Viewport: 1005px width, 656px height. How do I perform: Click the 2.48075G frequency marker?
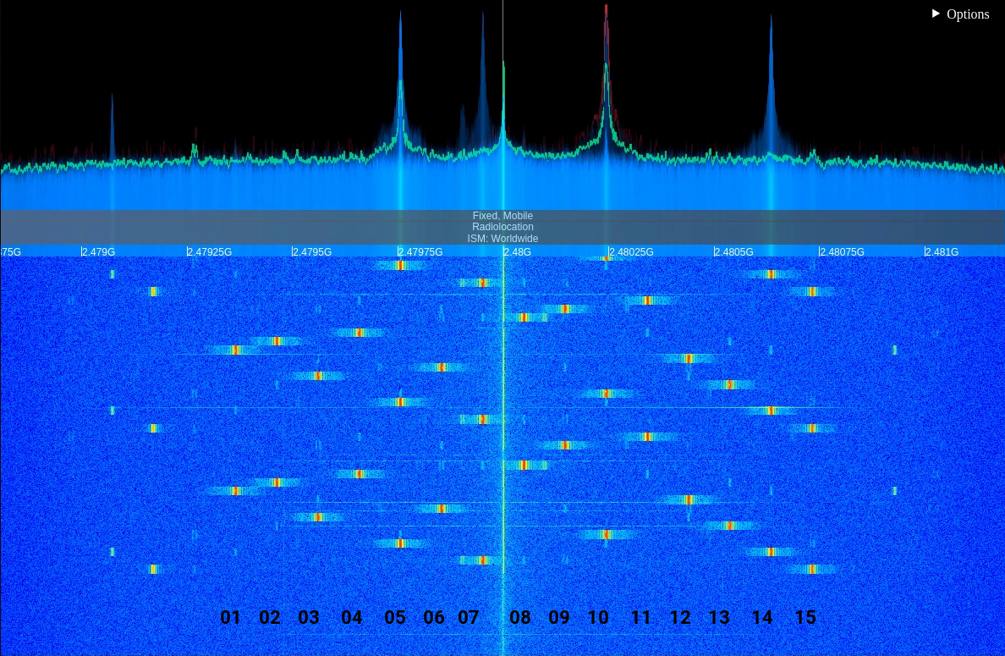[842, 252]
